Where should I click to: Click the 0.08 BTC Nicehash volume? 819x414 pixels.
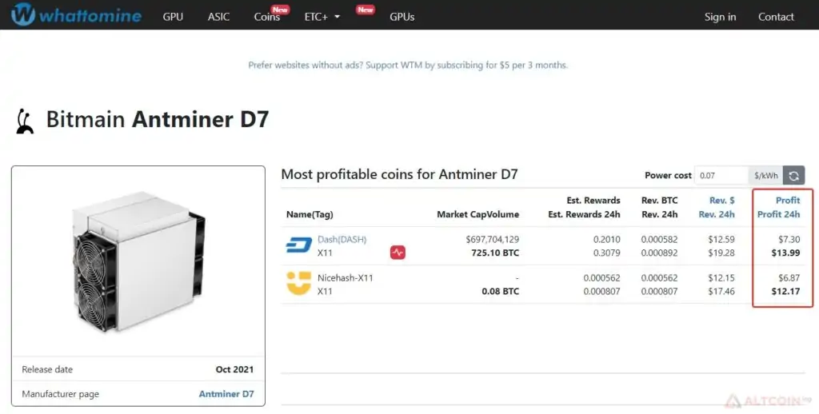pyautogui.click(x=501, y=291)
